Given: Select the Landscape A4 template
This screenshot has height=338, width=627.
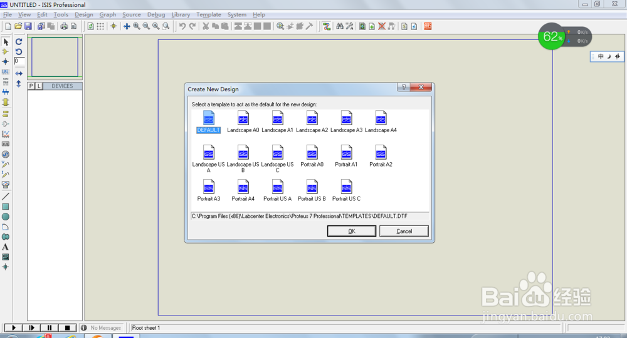Looking at the screenshot, I should tap(381, 122).
